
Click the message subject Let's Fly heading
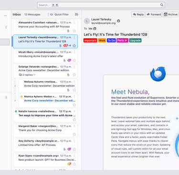[116, 34]
